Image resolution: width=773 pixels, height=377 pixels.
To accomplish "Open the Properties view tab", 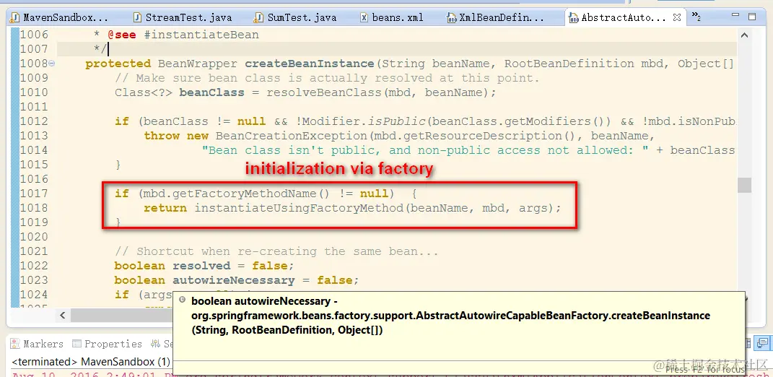I will pyautogui.click(x=107, y=344).
